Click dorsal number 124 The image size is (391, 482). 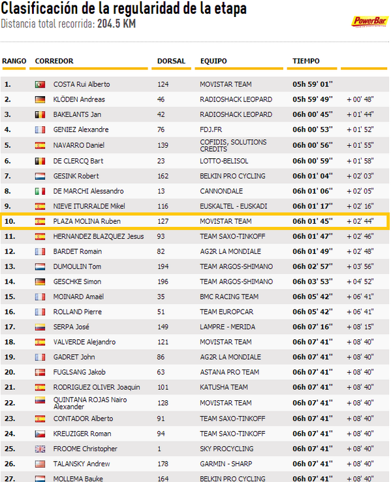pyautogui.click(x=163, y=84)
